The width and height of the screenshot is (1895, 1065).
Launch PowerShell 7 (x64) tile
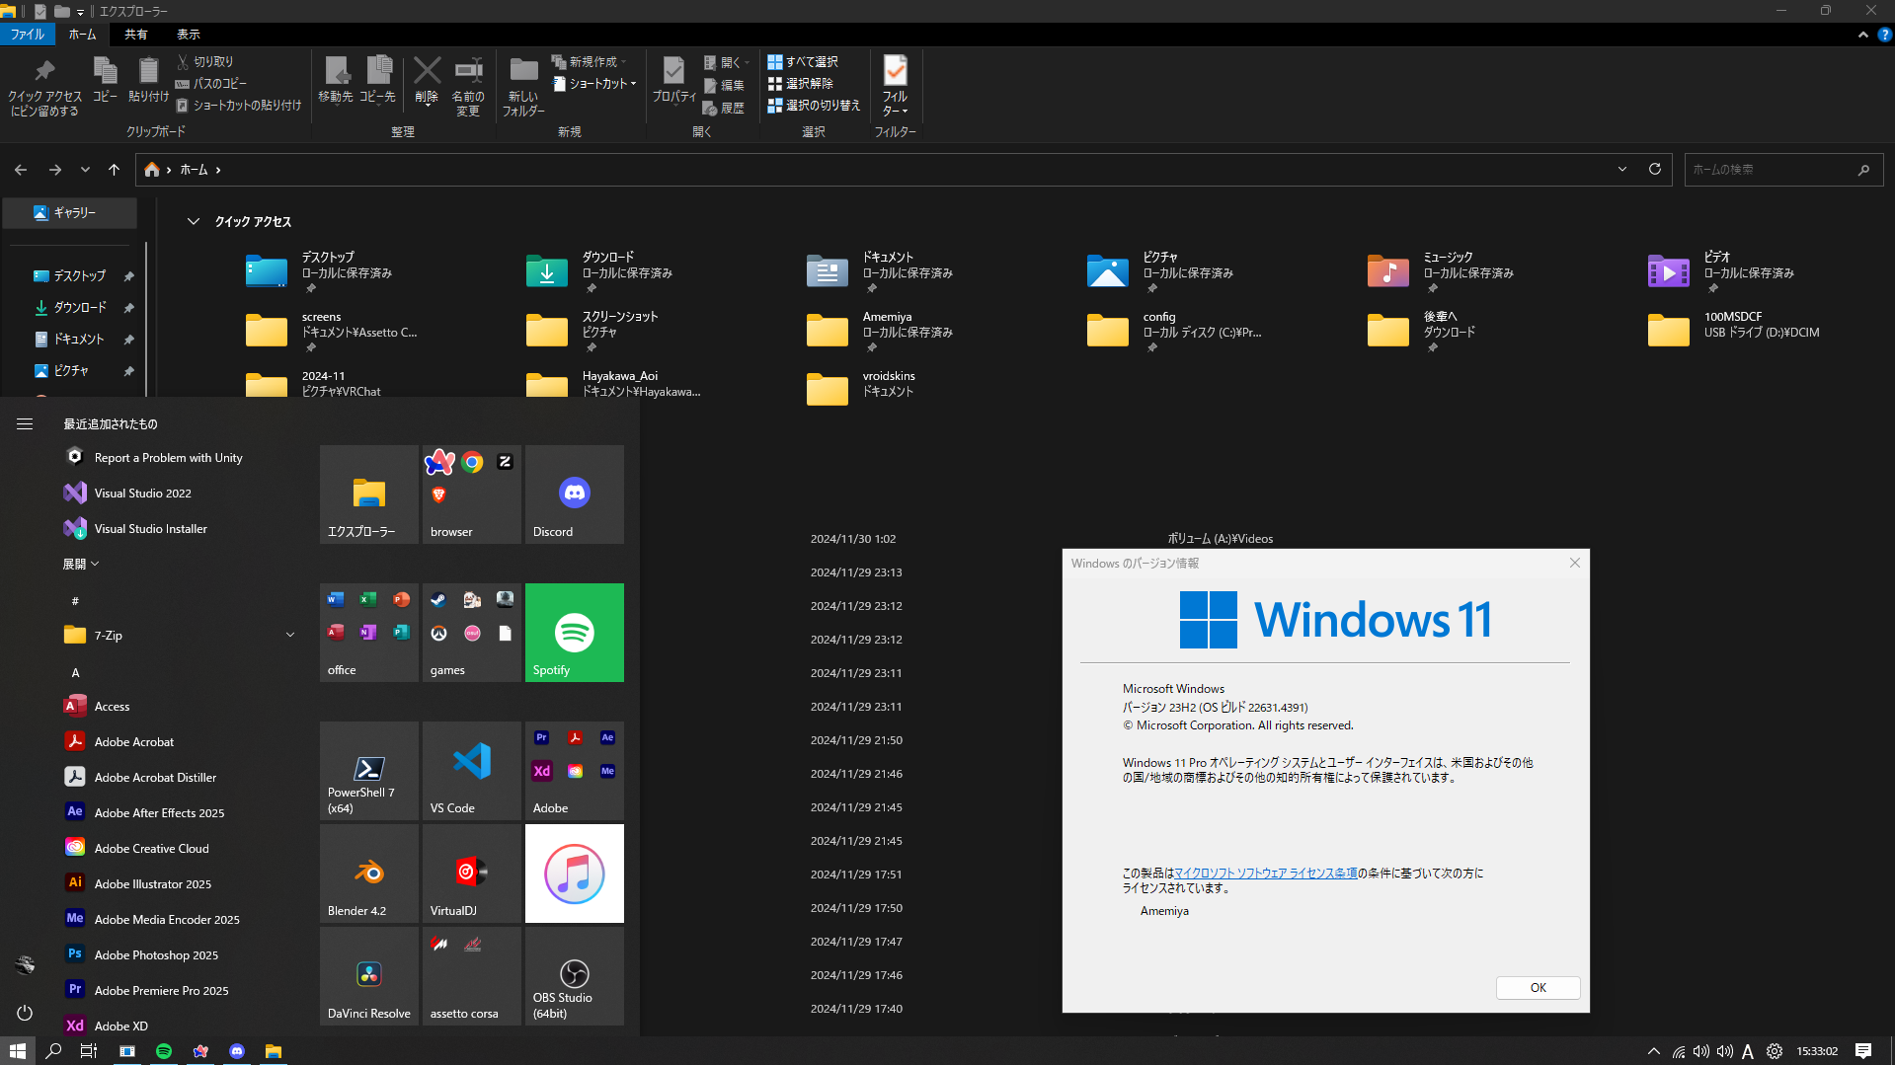(369, 771)
